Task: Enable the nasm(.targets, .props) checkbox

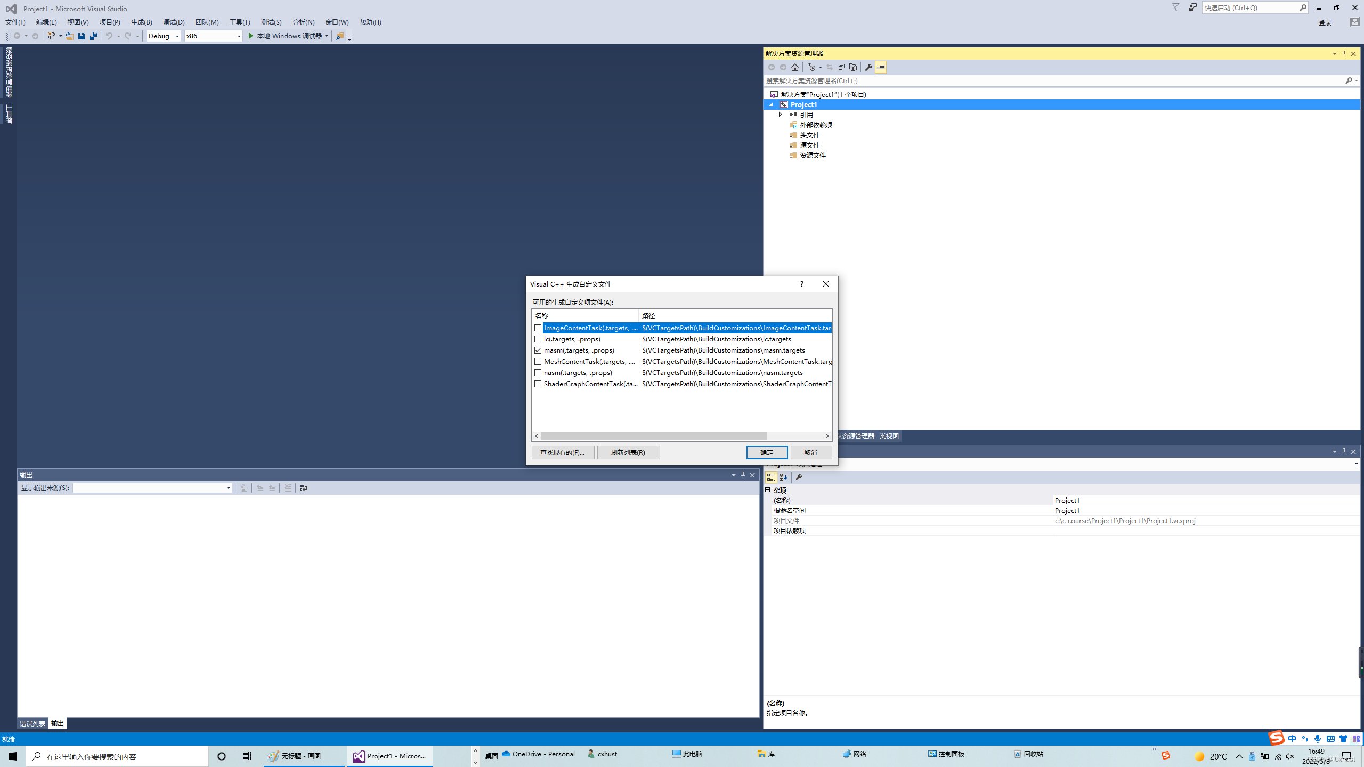Action: tap(538, 372)
